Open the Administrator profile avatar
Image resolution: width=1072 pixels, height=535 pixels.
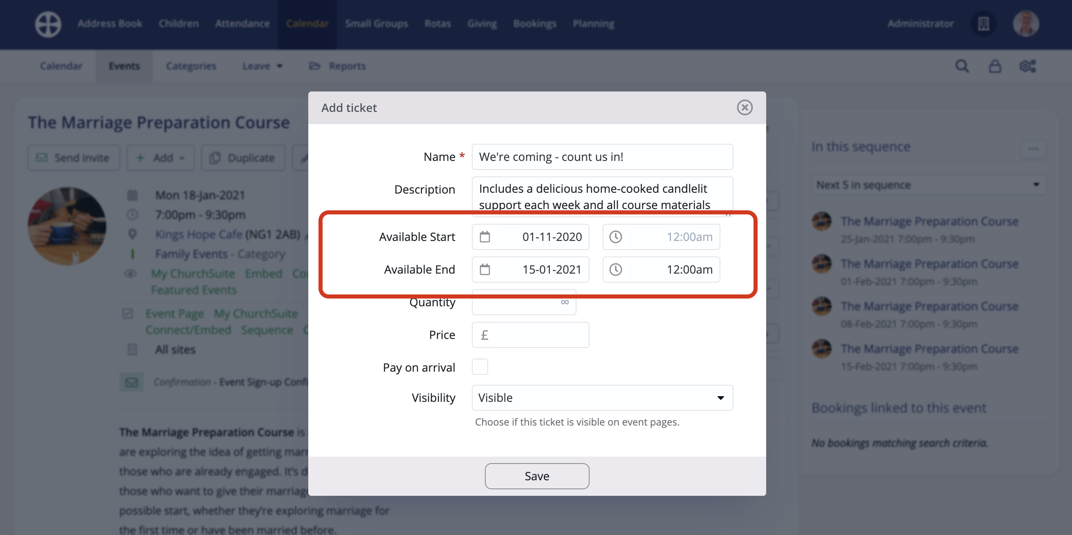click(x=1026, y=24)
